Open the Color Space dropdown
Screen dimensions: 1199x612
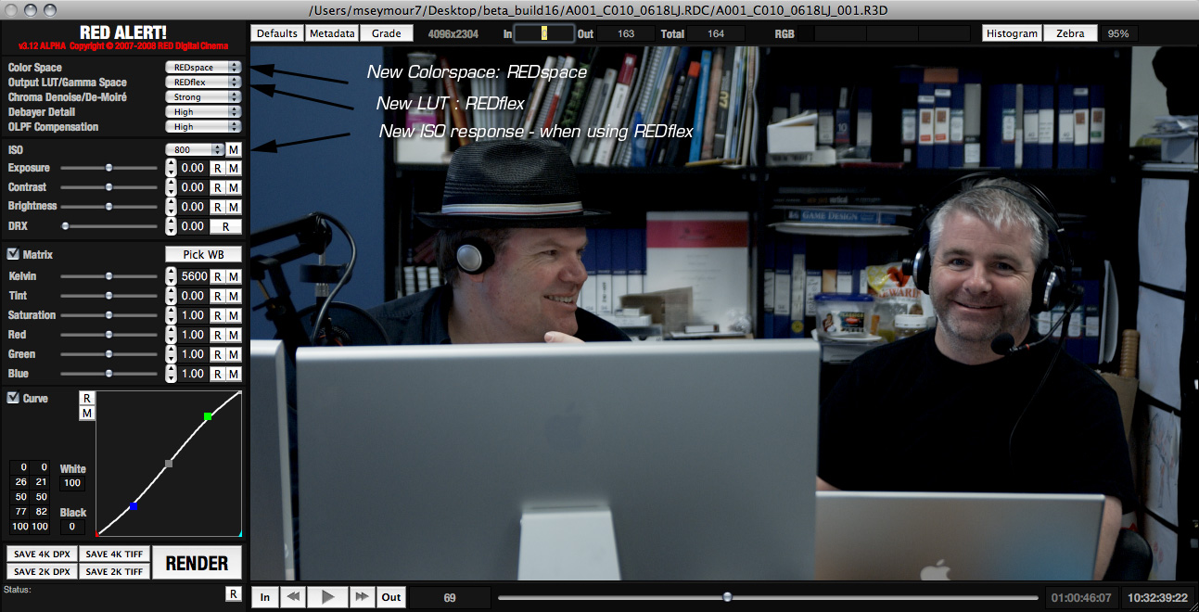pyautogui.click(x=203, y=68)
